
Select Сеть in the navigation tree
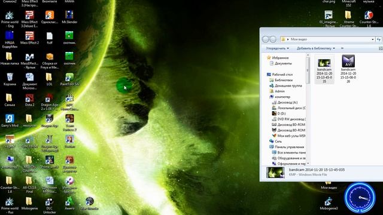(275, 142)
